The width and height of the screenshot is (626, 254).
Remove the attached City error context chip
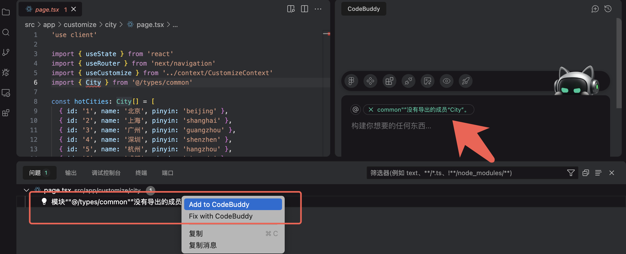[x=371, y=110]
